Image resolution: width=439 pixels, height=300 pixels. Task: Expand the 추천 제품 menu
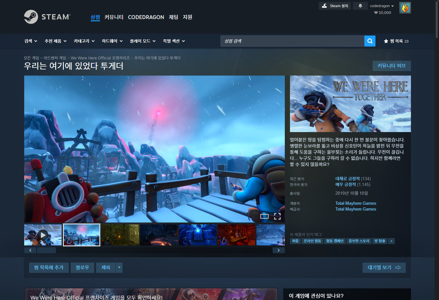coord(56,41)
